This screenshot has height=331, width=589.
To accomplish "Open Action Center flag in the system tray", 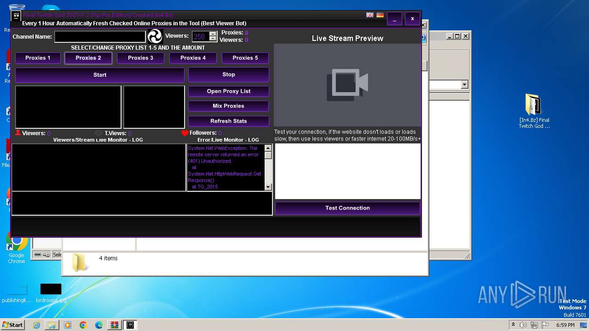I will coord(545,325).
